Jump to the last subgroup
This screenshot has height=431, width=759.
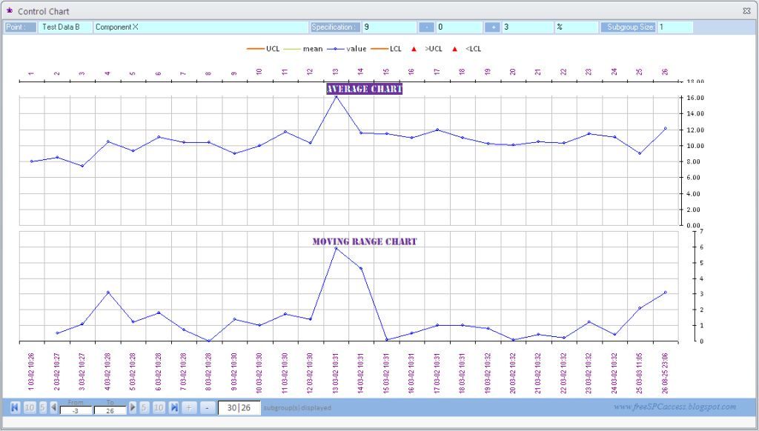(174, 407)
